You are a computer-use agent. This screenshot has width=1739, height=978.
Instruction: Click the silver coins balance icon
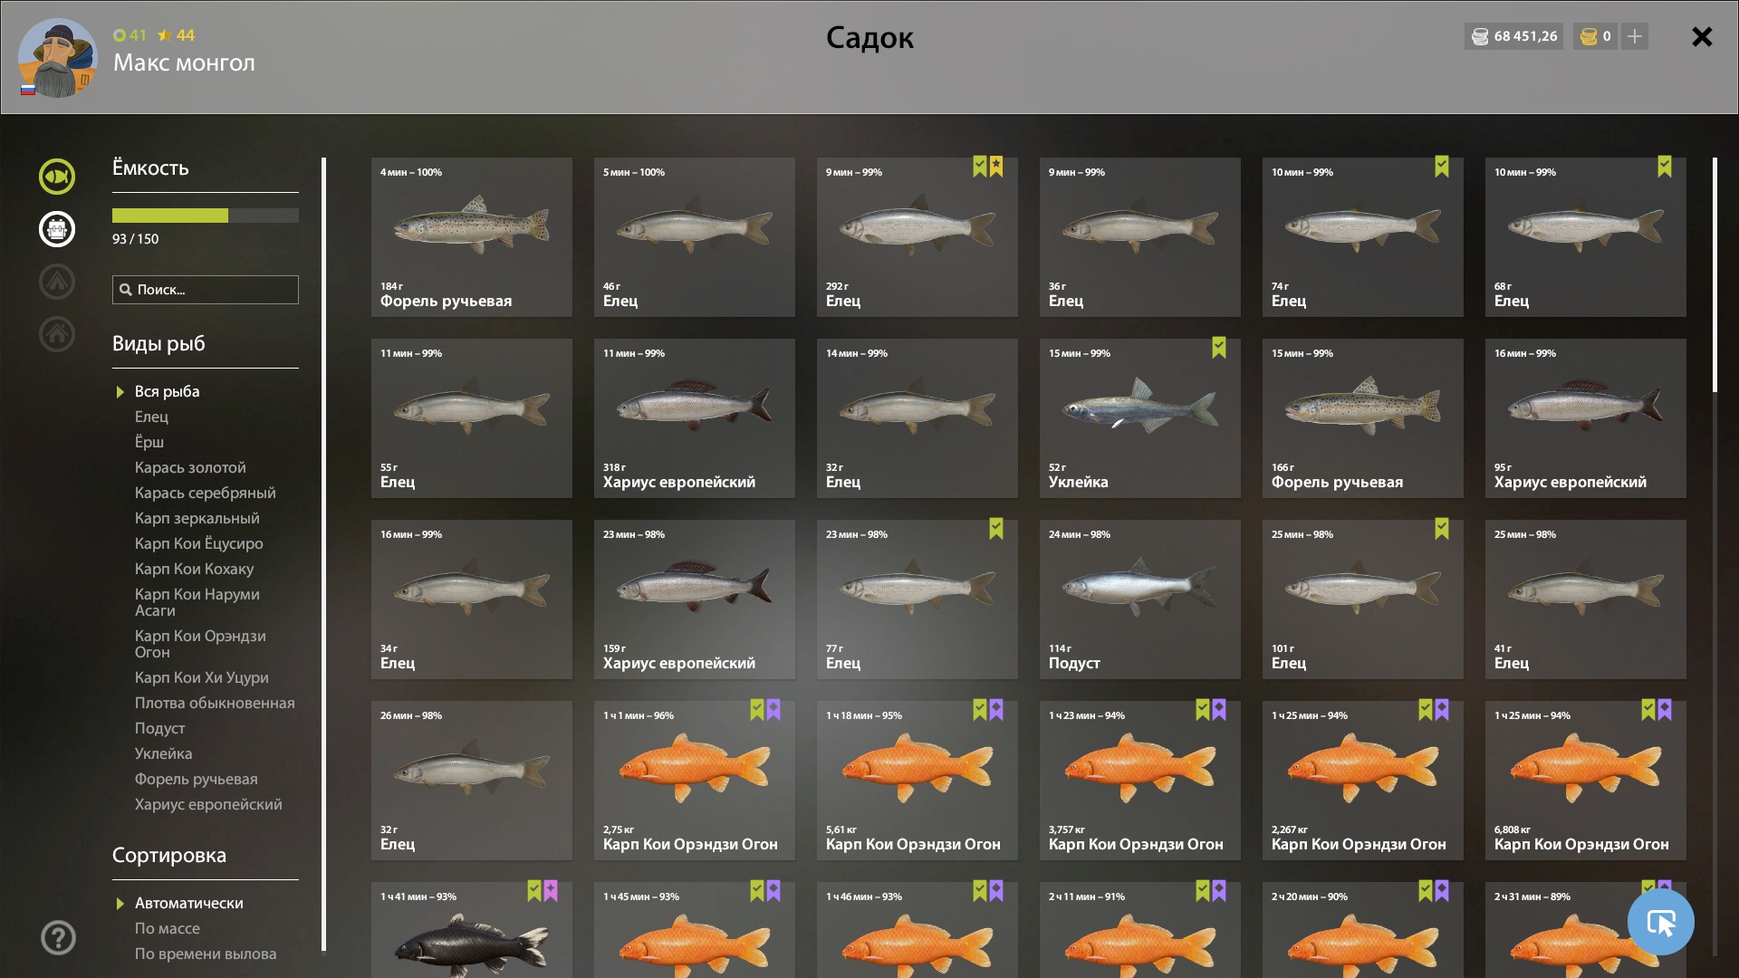click(x=1480, y=36)
